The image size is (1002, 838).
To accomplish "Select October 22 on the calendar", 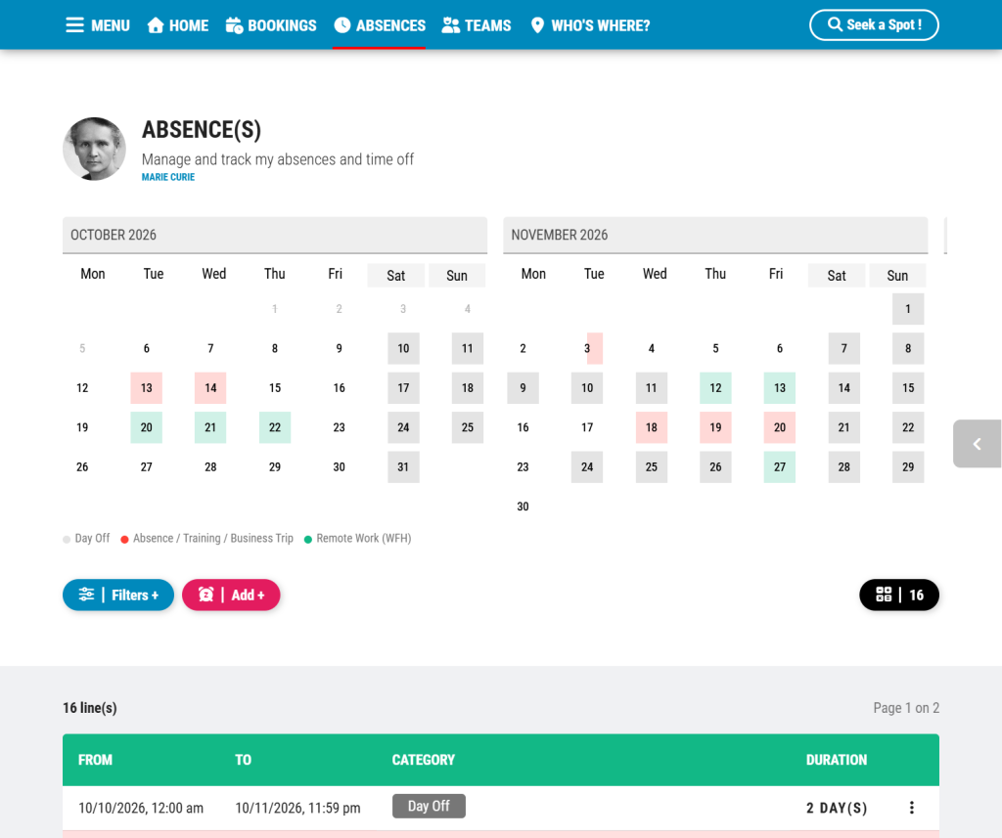I will [x=275, y=427].
